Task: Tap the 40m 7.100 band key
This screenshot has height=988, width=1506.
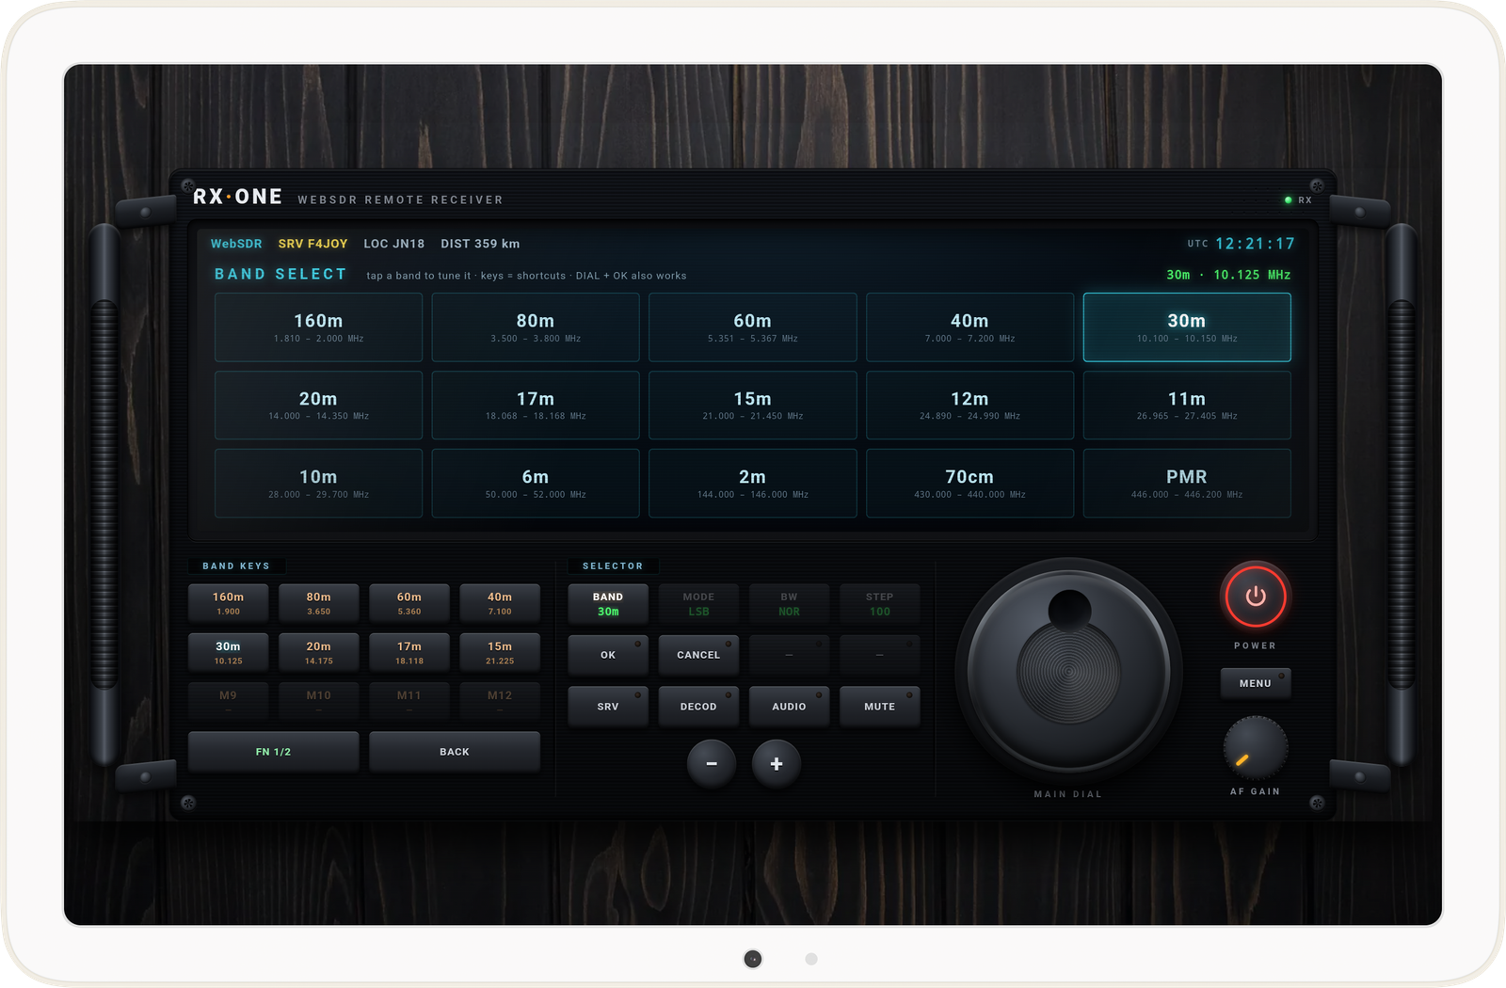Action: [500, 603]
